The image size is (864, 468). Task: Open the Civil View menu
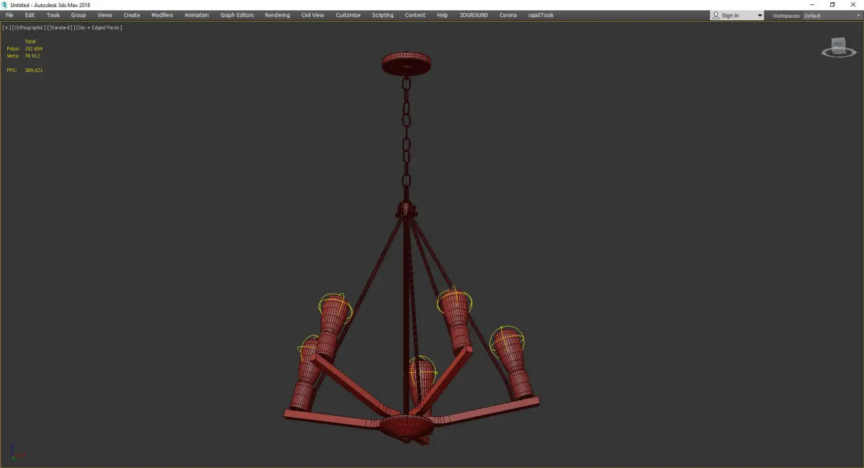pyautogui.click(x=312, y=15)
